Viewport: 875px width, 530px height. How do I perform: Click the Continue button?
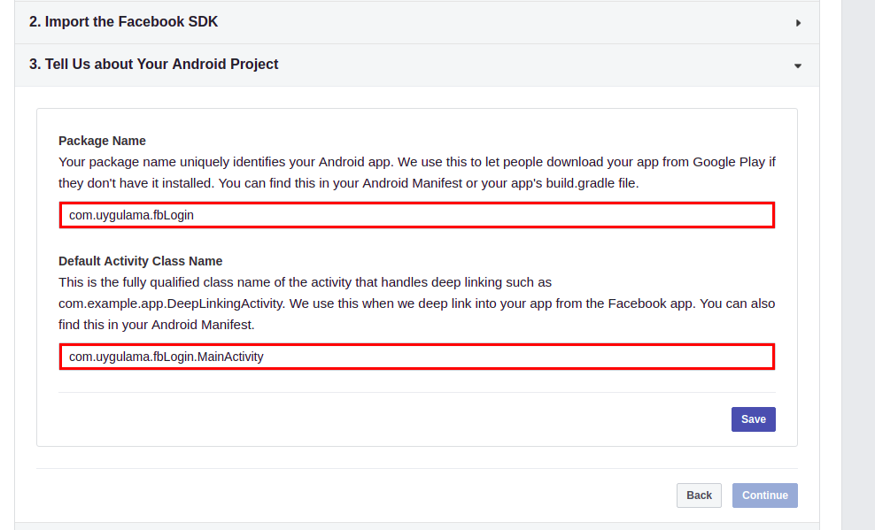click(764, 495)
